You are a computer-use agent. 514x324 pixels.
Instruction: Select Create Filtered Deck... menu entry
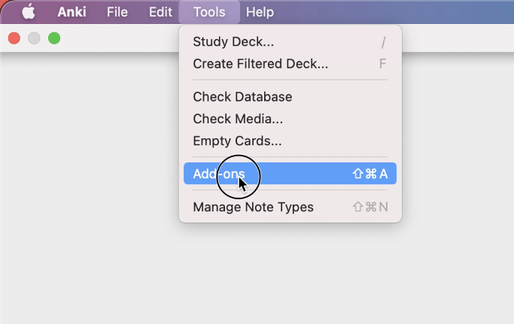click(x=290, y=64)
